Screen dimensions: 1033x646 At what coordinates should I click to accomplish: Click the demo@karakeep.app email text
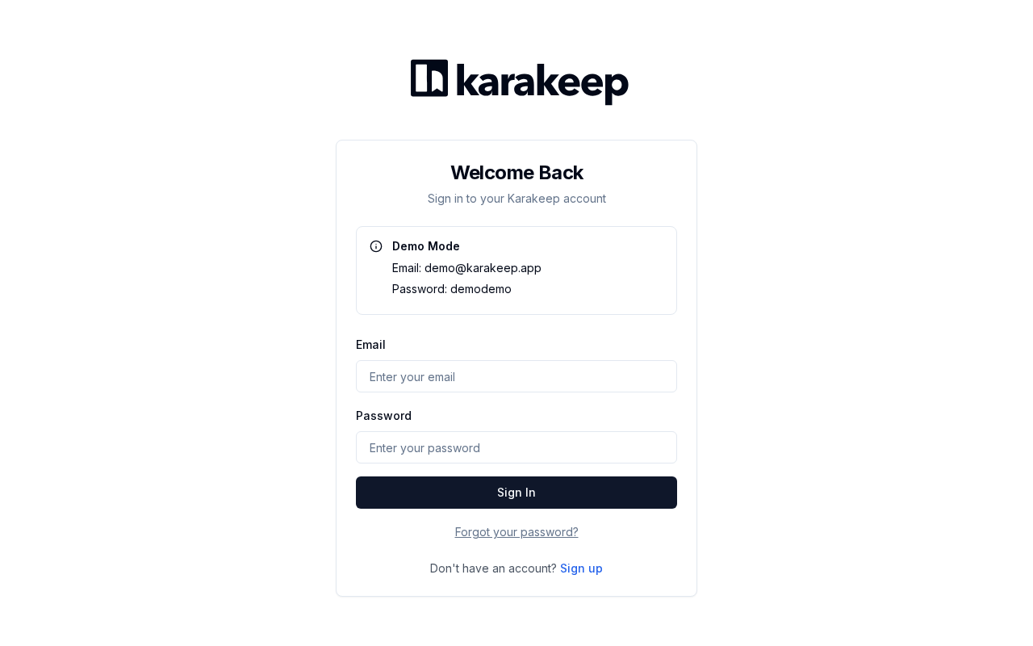click(x=483, y=268)
